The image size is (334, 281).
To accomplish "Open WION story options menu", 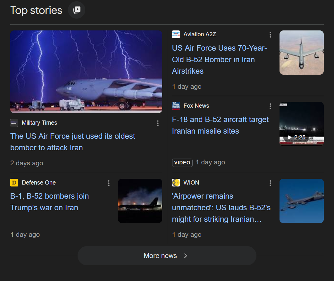I will click(x=270, y=183).
